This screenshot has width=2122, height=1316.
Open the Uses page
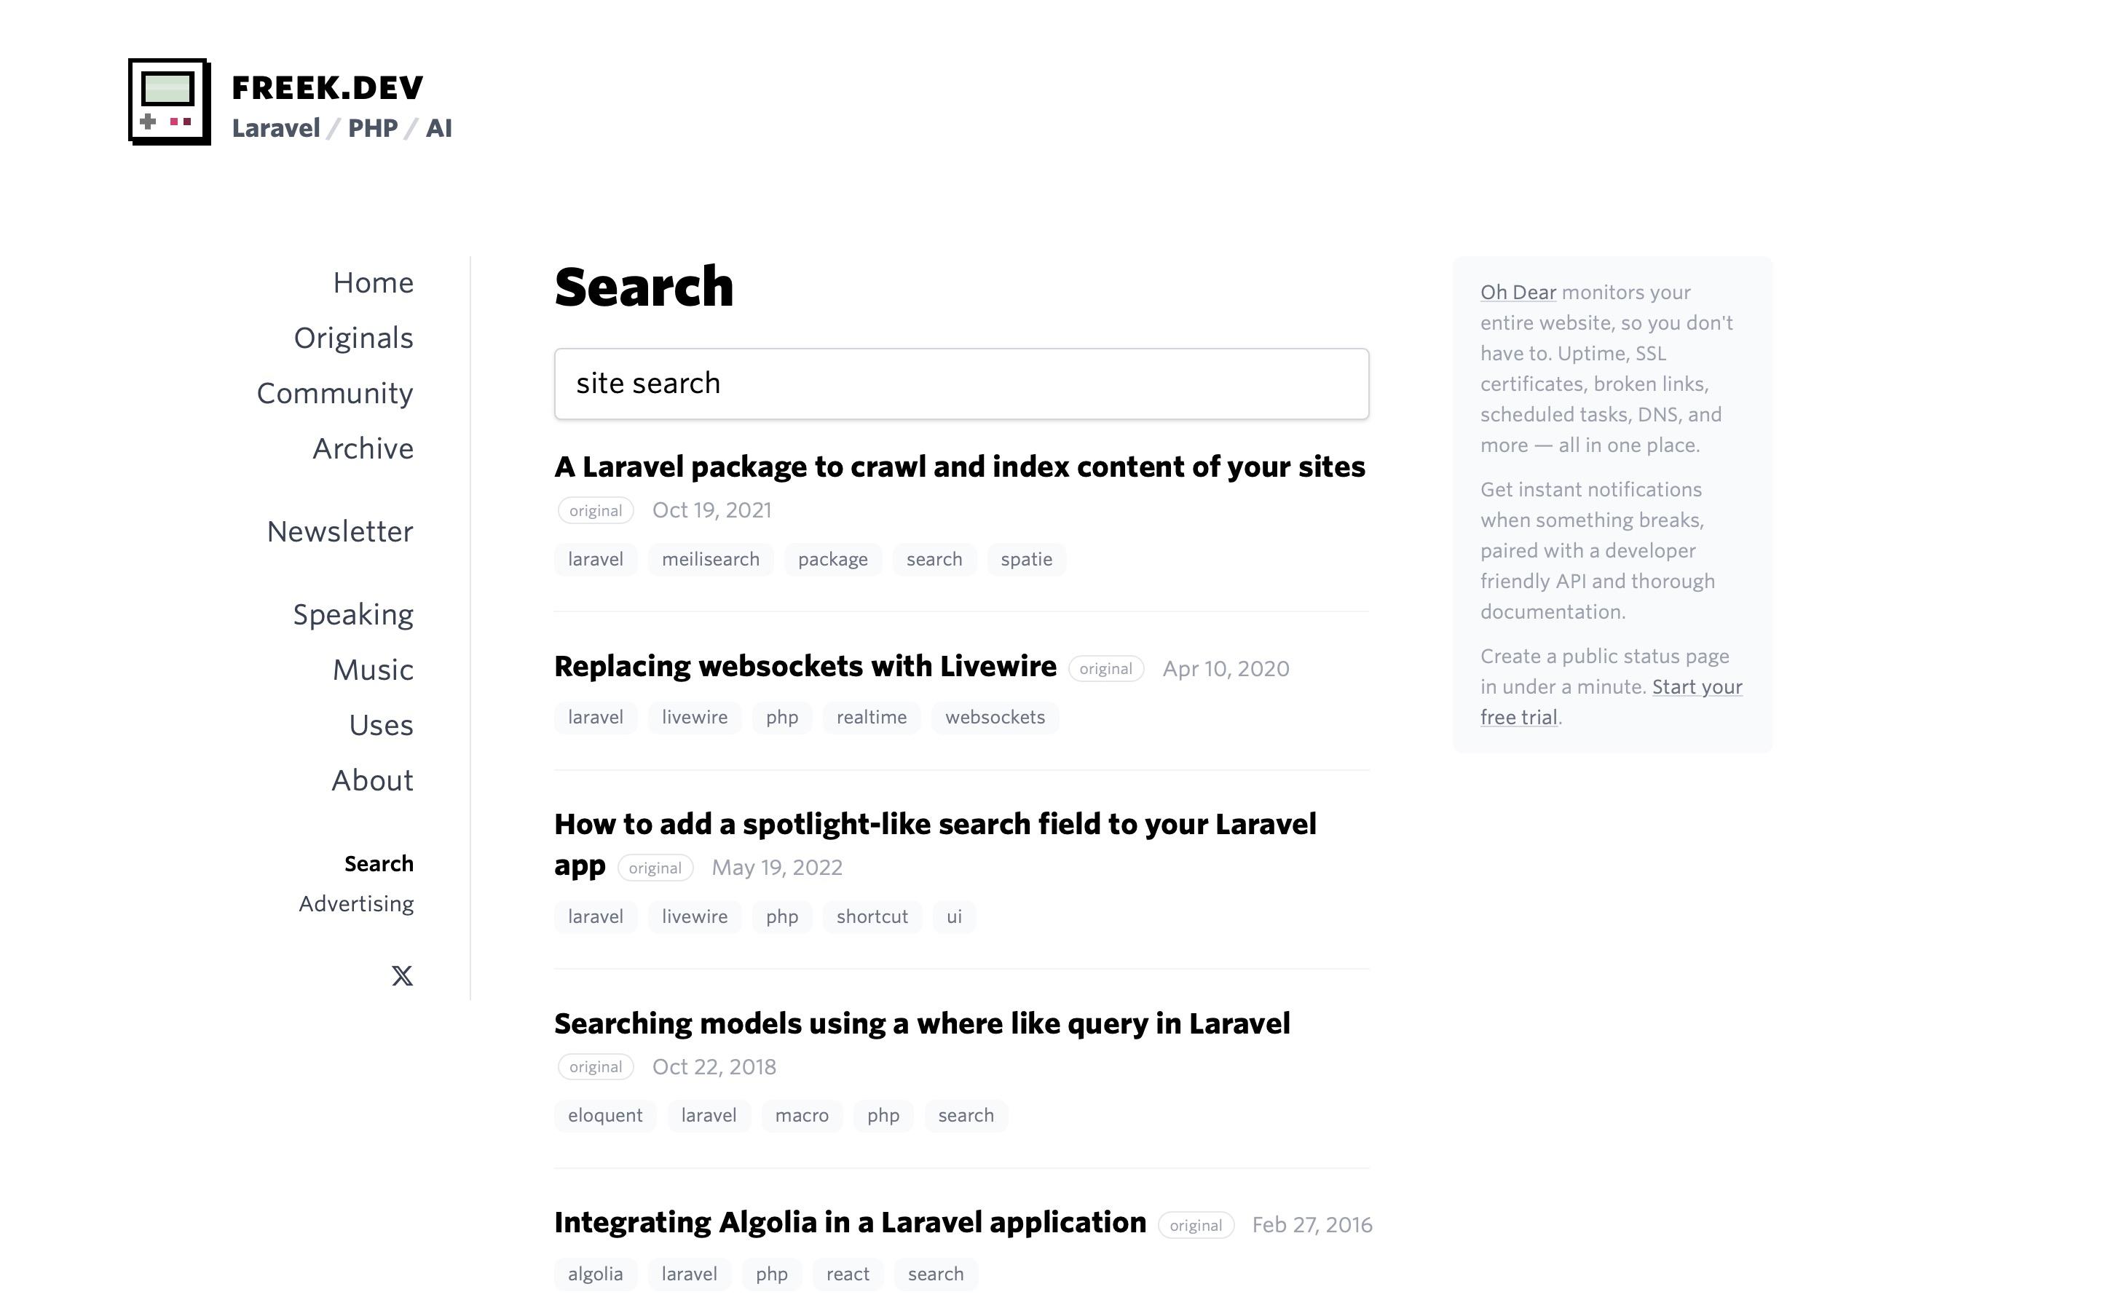pos(381,725)
